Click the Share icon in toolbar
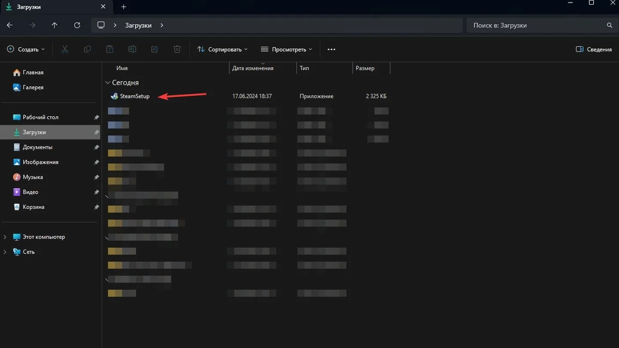619x348 pixels. pos(155,49)
